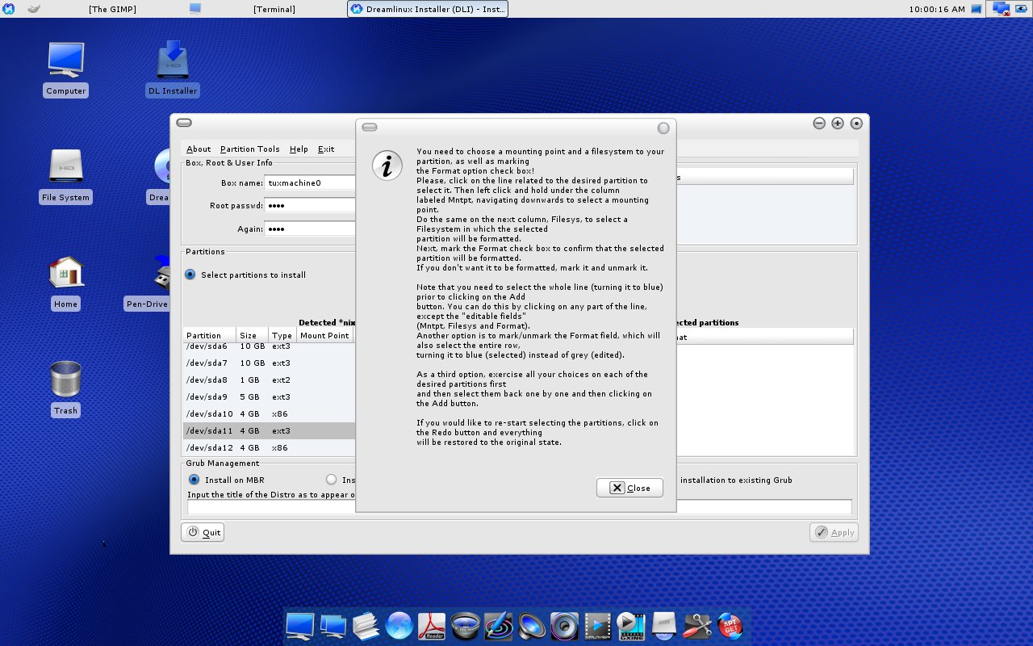Open the tools settings dock icon
The height and width of the screenshot is (646, 1033).
[x=697, y=626]
